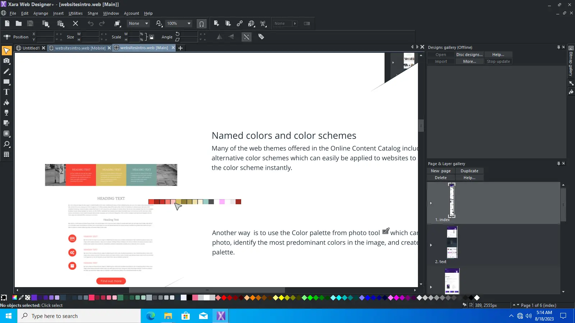Activate the Text tool
Screen dimensions: 575x323
(6, 92)
